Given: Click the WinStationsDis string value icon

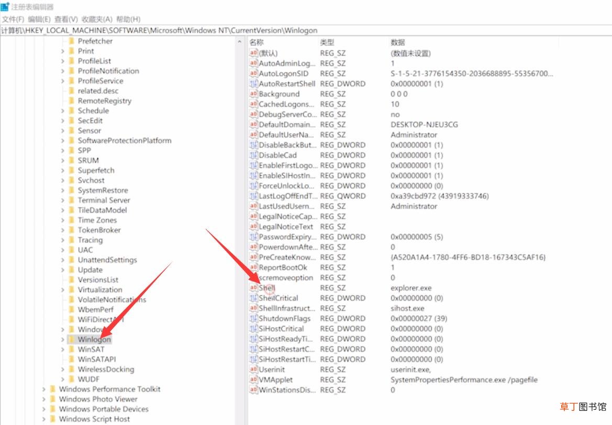Looking at the screenshot, I should tap(253, 389).
